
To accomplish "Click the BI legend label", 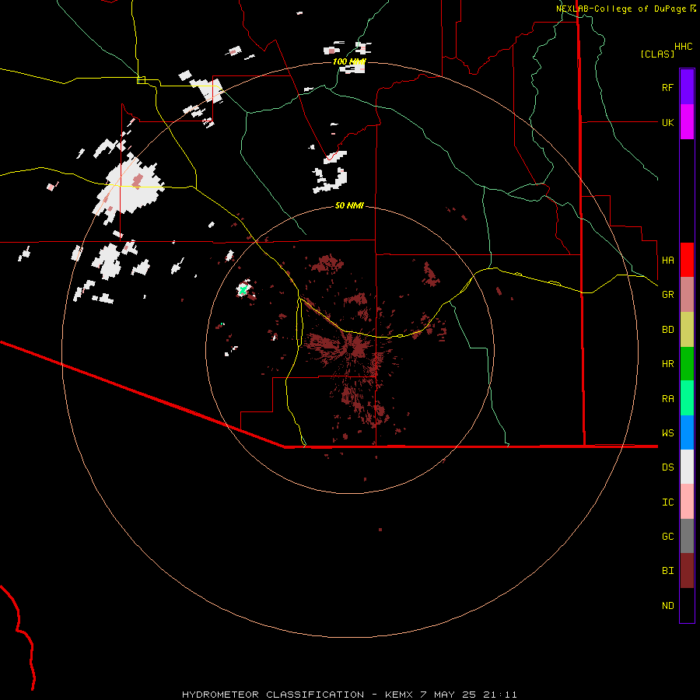I will 668,571.
